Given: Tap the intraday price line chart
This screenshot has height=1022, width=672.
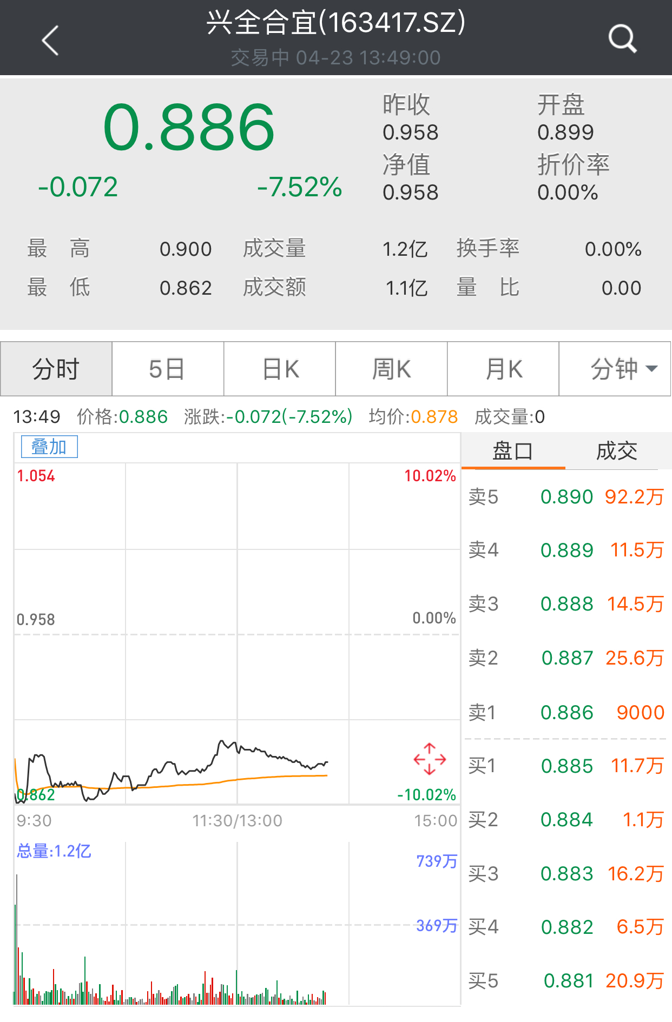Looking at the screenshot, I should 237,633.
